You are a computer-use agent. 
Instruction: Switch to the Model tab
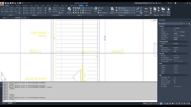pyautogui.click(x=4, y=103)
